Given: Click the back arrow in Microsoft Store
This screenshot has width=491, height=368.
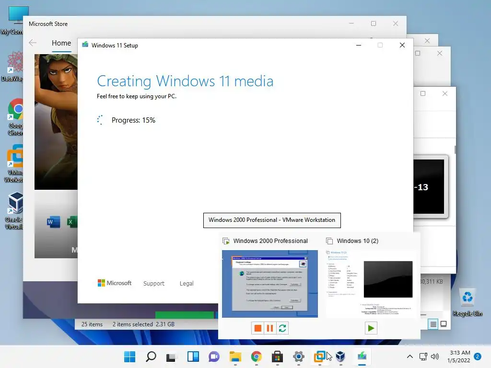Looking at the screenshot, I should (33, 43).
